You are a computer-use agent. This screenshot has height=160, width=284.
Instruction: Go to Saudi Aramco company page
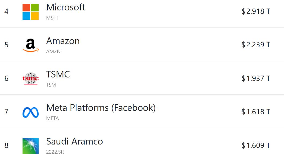(75, 141)
